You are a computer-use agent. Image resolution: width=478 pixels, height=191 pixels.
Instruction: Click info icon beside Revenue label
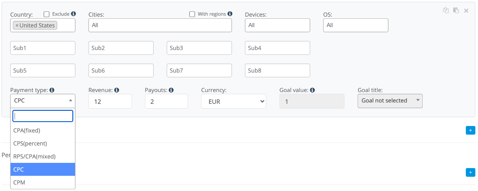117,90
